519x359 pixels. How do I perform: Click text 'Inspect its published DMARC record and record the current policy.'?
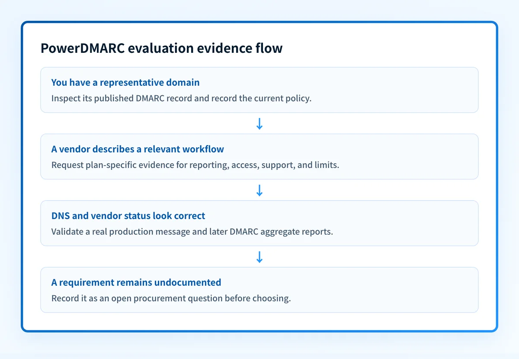tap(181, 98)
